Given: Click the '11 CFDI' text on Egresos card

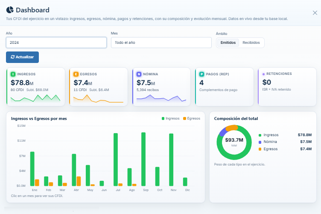Looking at the screenshot, I should 80,90.
